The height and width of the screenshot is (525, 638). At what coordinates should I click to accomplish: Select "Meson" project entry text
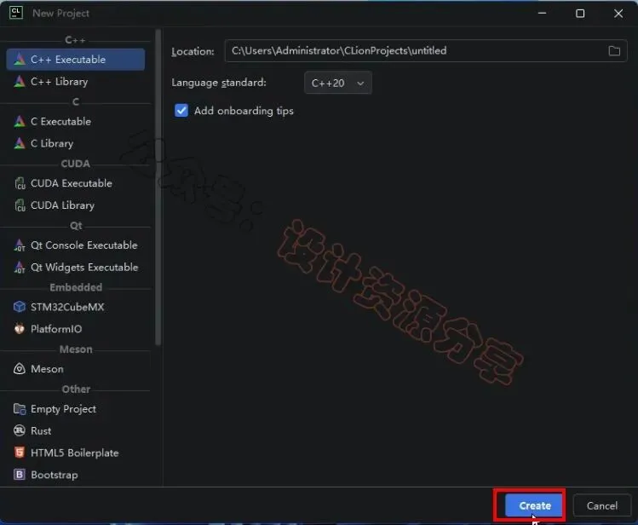click(47, 369)
